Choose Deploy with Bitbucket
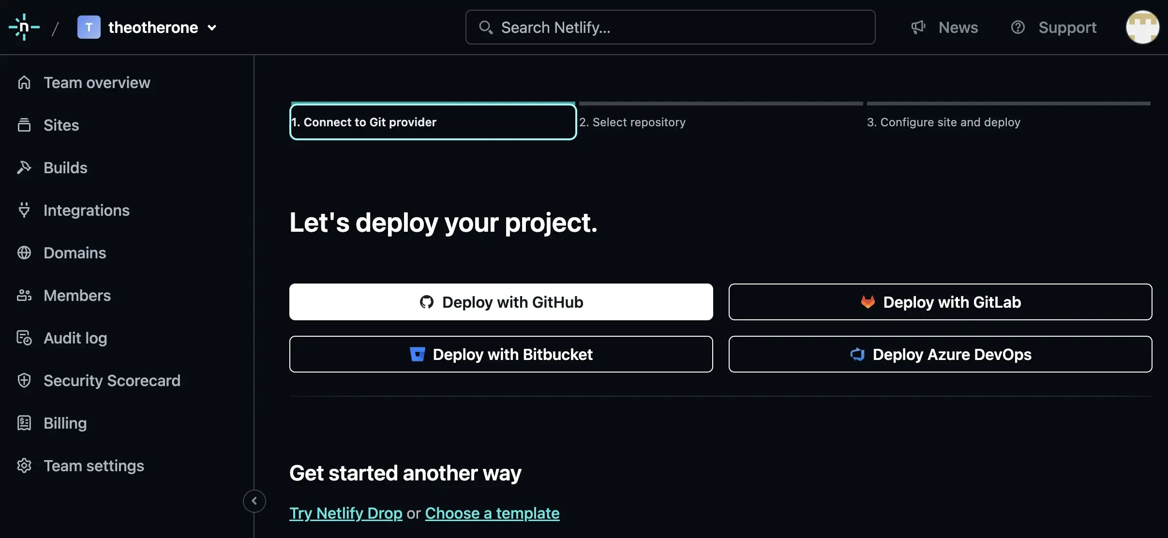This screenshot has width=1168, height=538. coord(501,354)
